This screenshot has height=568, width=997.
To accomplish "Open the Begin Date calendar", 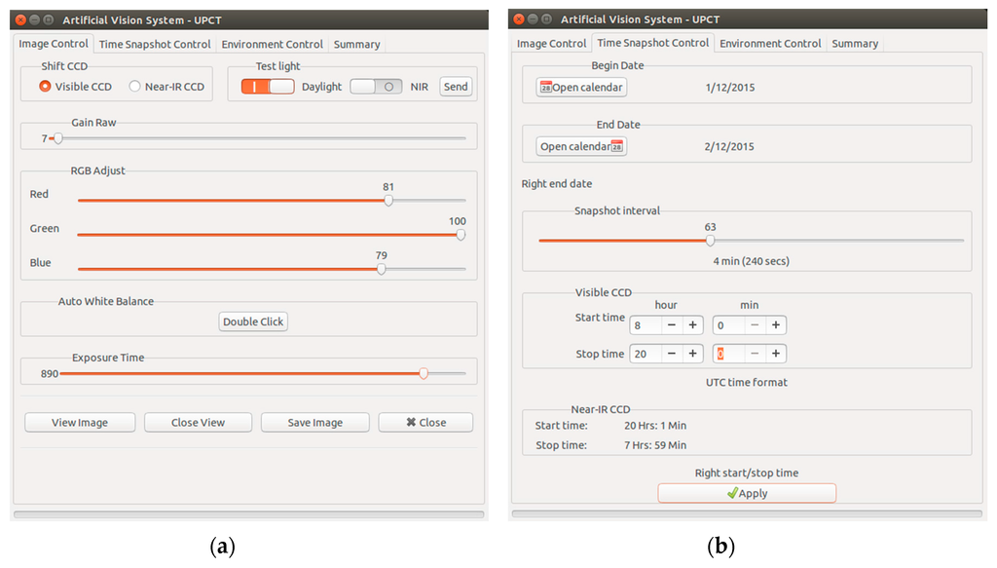I will (x=581, y=88).
